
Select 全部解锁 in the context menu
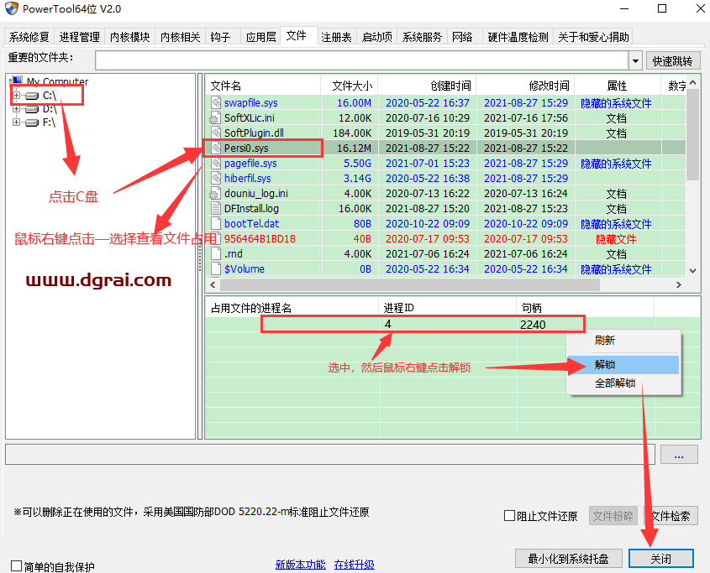click(614, 384)
